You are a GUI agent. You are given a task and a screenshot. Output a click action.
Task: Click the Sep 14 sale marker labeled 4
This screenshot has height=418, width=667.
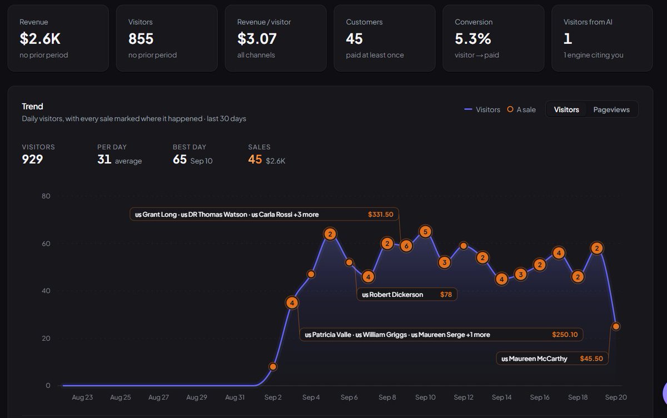[501, 279]
